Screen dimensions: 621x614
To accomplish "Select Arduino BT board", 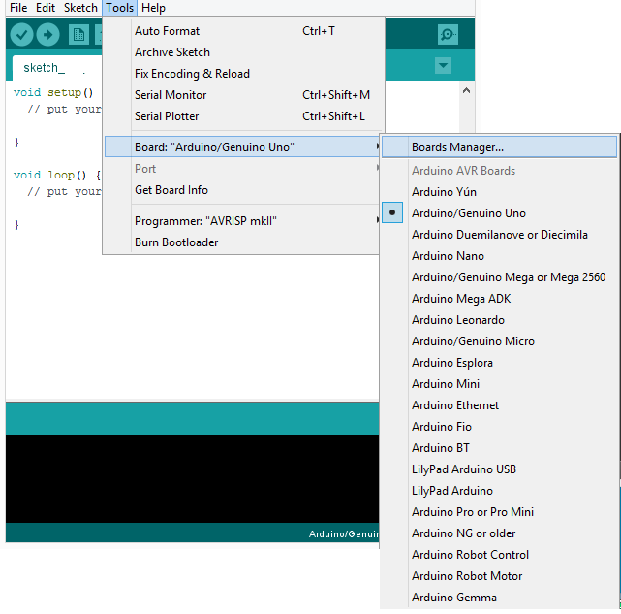I will pos(499,448).
